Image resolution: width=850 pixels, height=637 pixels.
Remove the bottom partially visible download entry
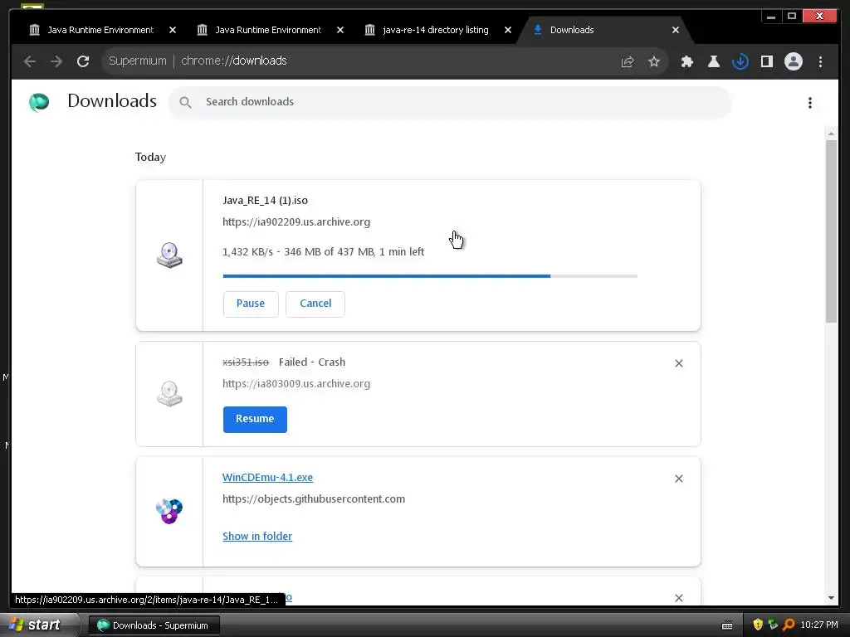click(679, 597)
